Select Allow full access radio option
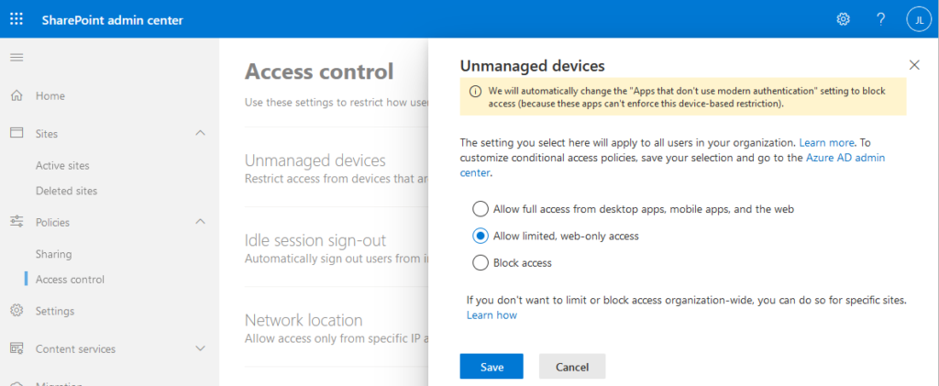Screen dimensions: 939x386 [481, 209]
